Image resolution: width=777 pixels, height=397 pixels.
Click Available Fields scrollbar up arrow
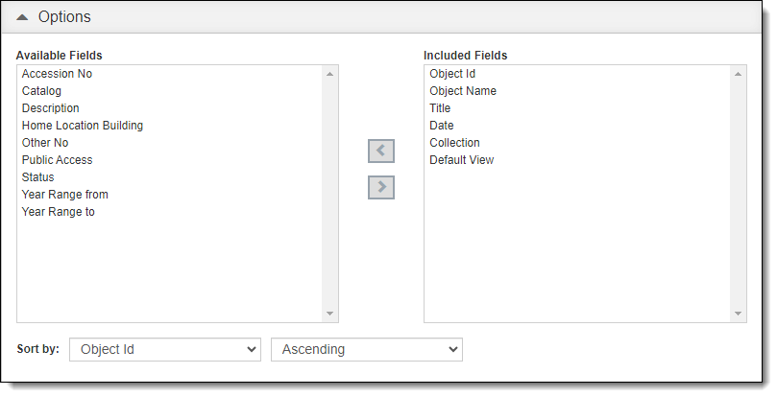point(330,74)
